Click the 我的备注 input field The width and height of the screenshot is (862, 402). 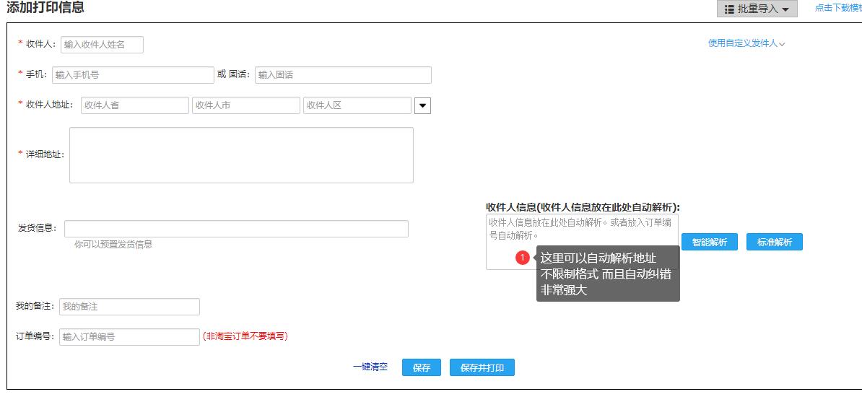point(129,307)
